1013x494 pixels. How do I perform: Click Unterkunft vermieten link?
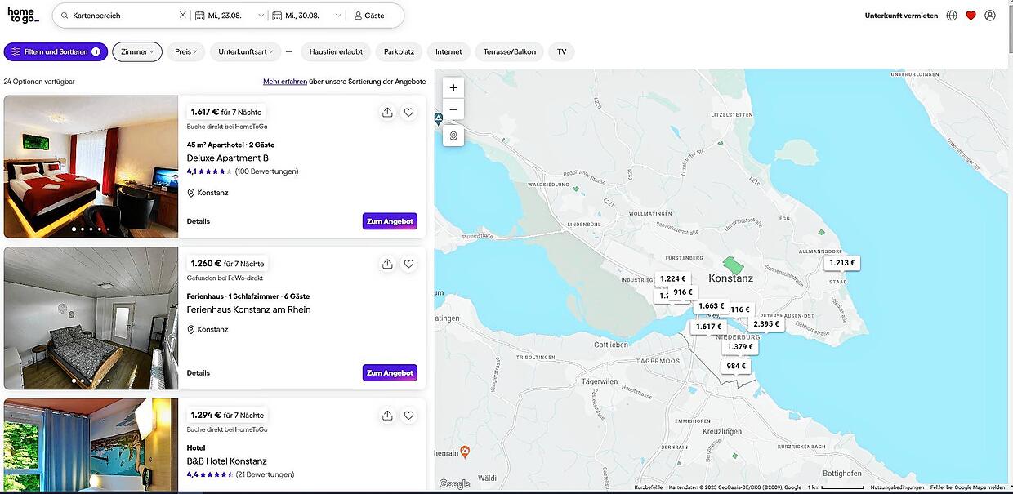(x=901, y=16)
